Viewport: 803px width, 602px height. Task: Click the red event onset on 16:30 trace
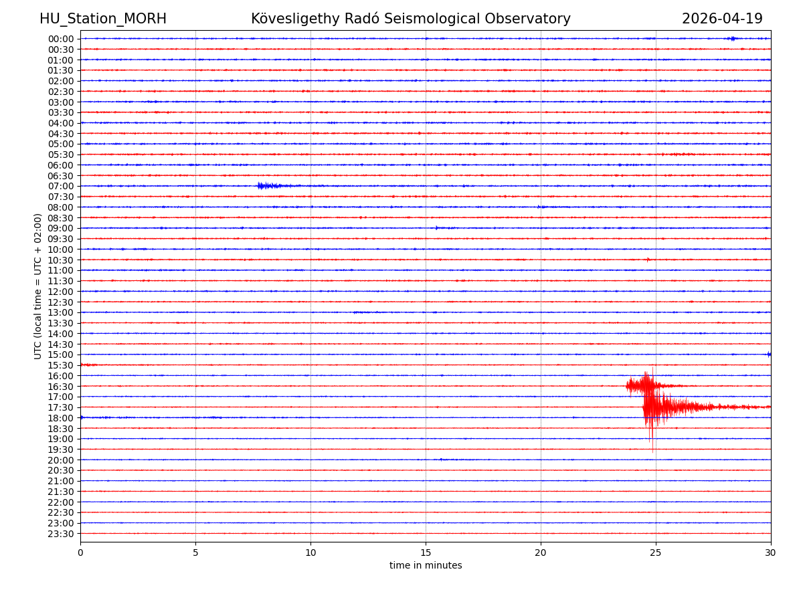(630, 386)
